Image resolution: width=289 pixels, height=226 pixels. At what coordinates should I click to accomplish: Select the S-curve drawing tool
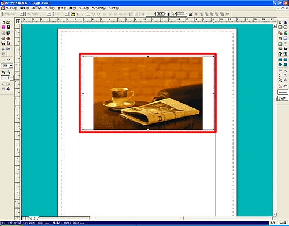click(x=280, y=75)
